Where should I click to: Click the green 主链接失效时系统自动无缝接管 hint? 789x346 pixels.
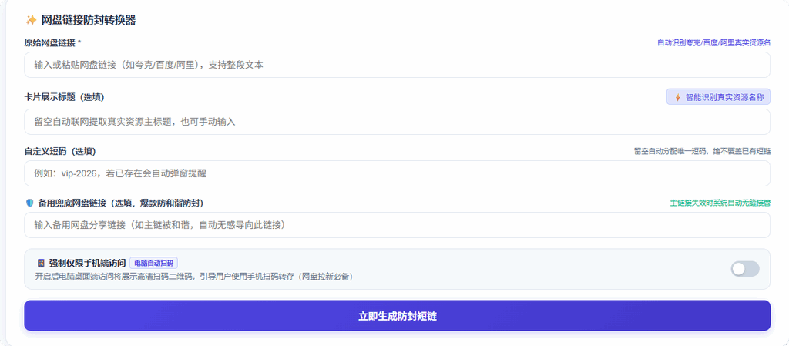720,203
